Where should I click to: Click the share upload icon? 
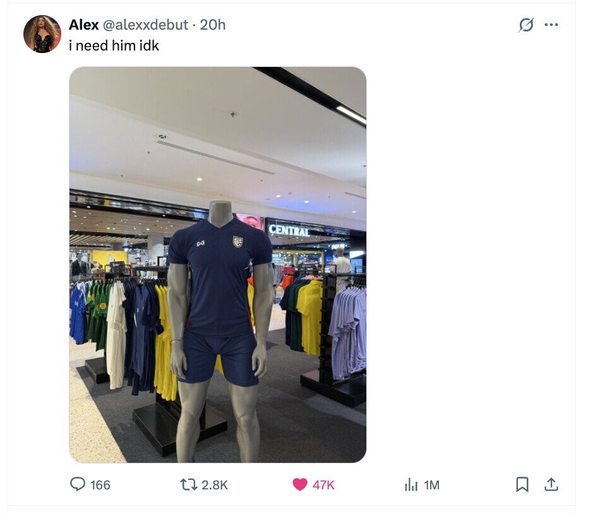[x=551, y=484]
